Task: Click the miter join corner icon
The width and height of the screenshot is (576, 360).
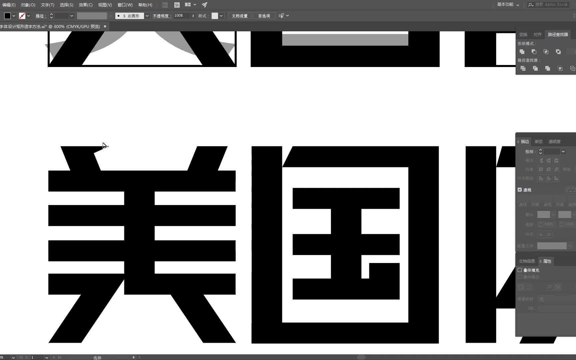Action: (541, 169)
